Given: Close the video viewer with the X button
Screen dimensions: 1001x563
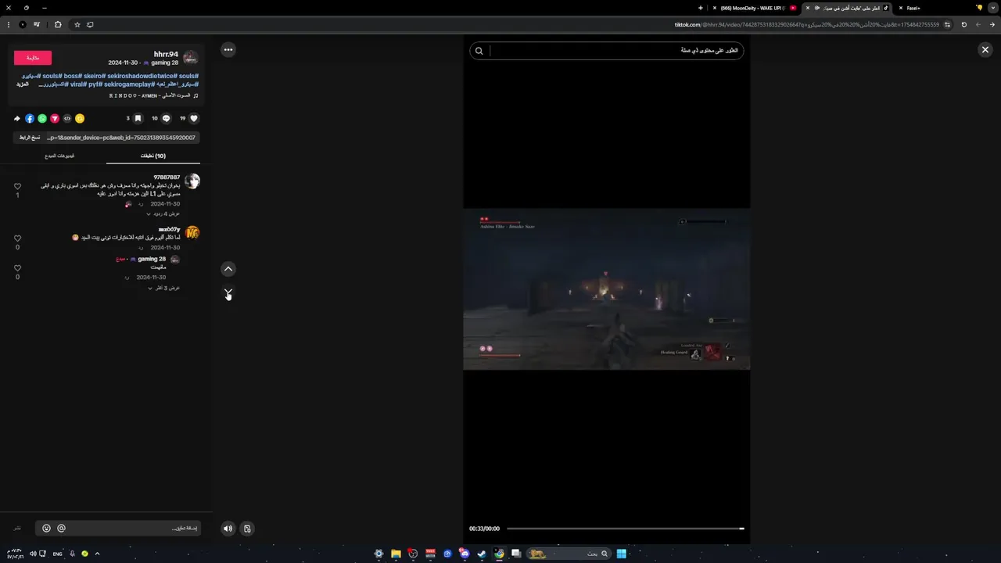Looking at the screenshot, I should point(985,49).
